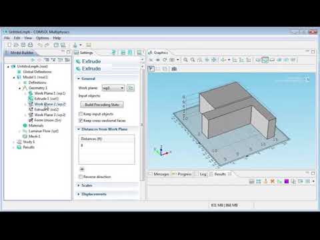320x240 pixels.
Task: Select Work Plane 2 (wp2) in tree
Action: (x=47, y=104)
